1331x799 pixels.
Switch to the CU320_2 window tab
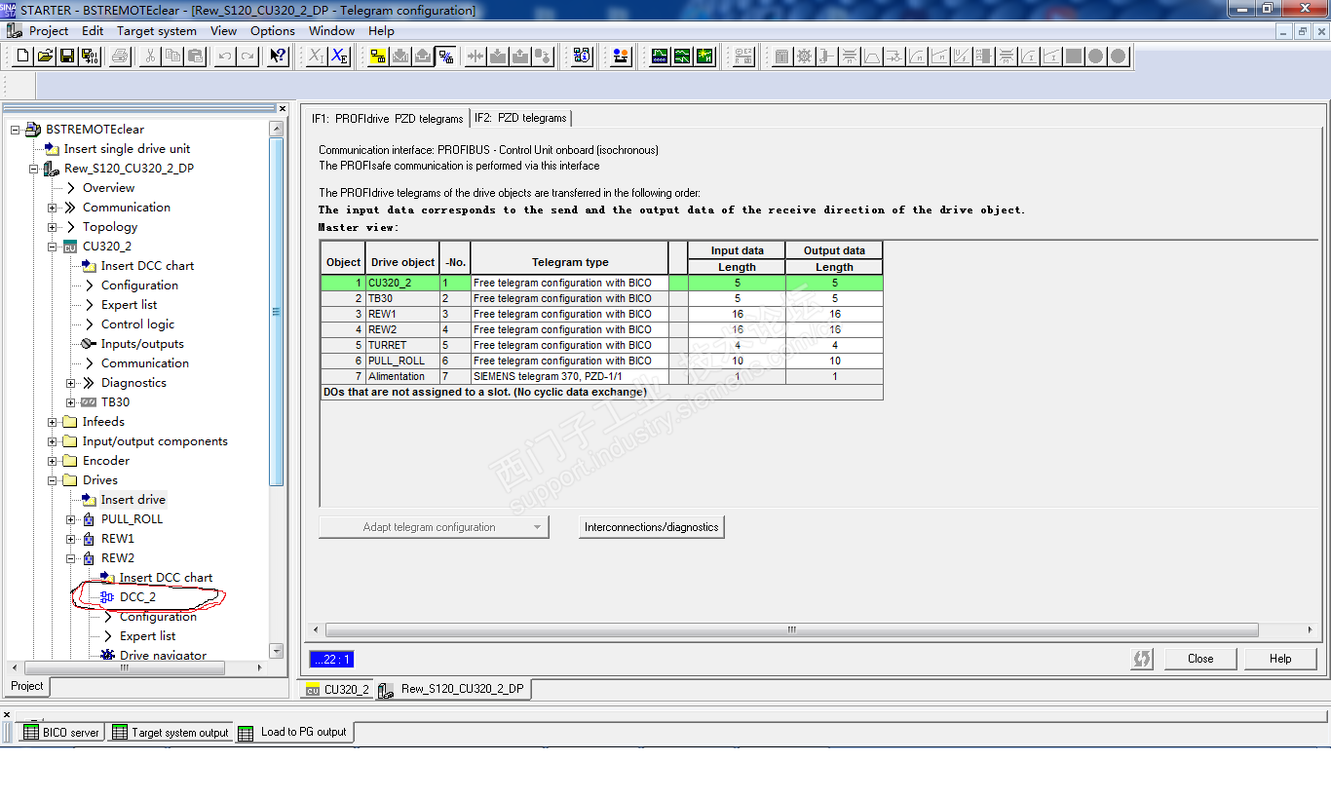tap(337, 689)
